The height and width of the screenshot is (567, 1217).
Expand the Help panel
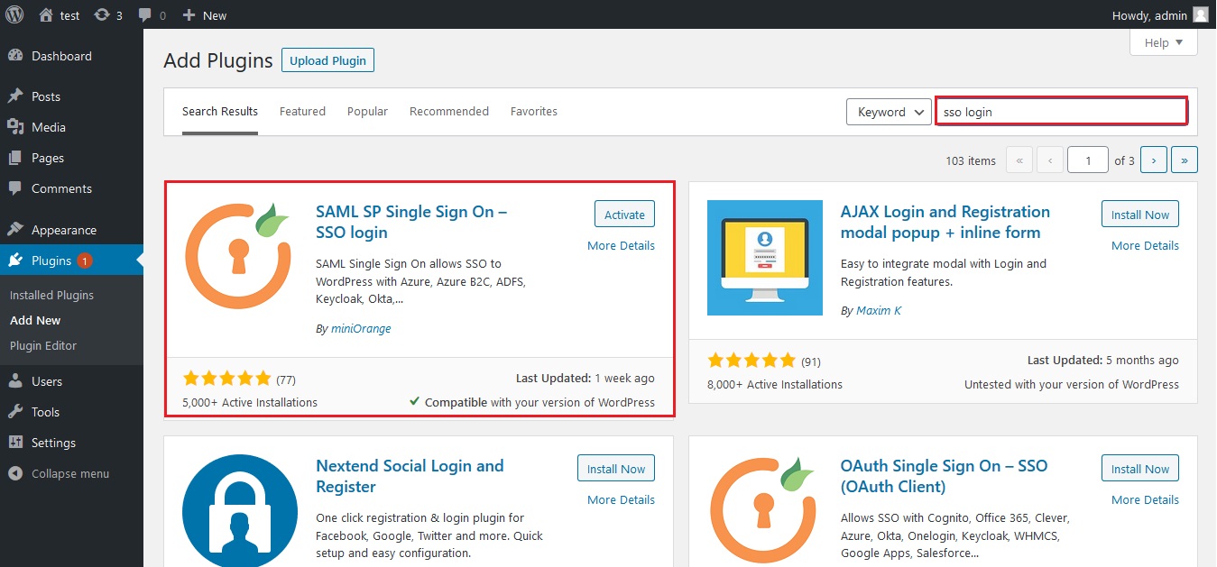[1163, 41]
